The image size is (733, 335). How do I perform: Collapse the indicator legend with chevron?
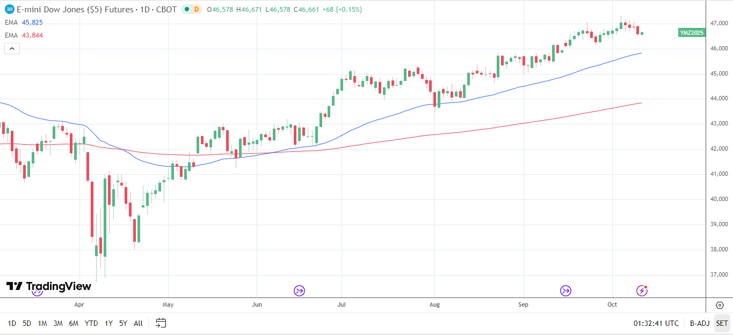[12, 48]
